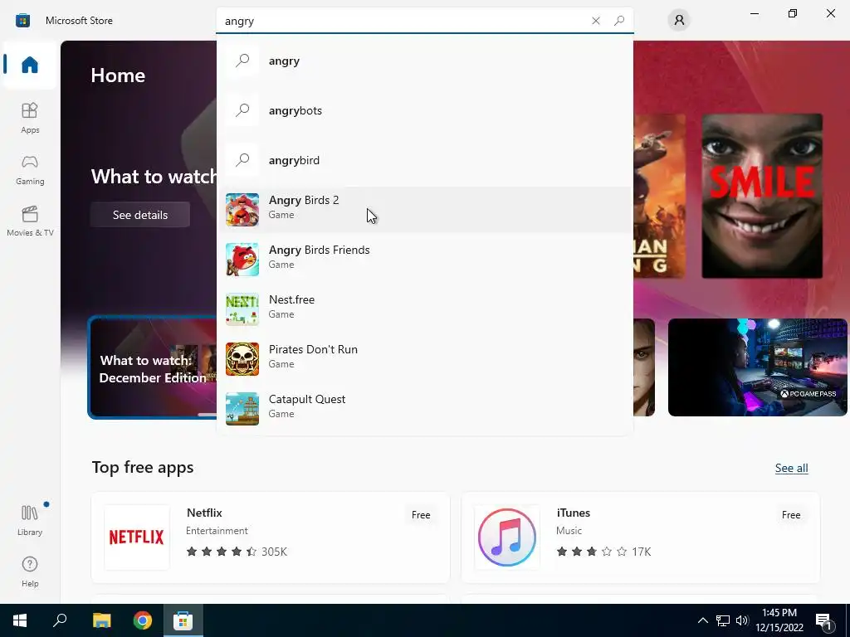This screenshot has height=637, width=850.
Task: Click the Free button for iTunes
Action: click(x=791, y=515)
